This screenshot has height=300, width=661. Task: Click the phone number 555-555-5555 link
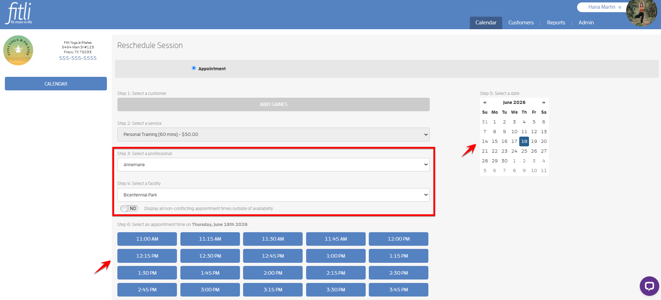[x=78, y=58]
